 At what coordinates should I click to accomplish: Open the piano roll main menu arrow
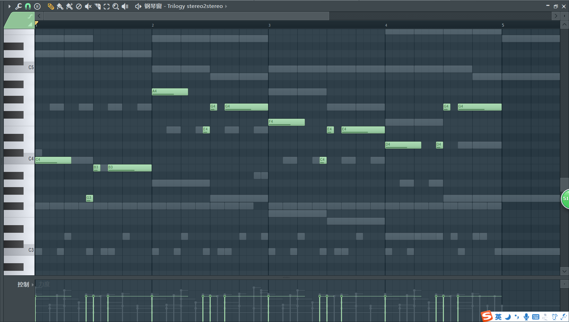pyautogui.click(x=9, y=6)
